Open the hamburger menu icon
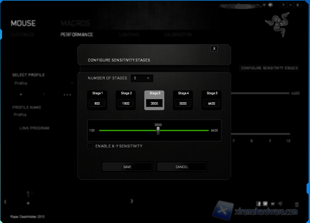 coord(297,204)
